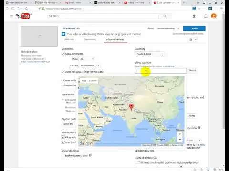The width and height of the screenshot is (229, 171).
Task: Click the blue extension icon in browser toolbar
Action: pyautogui.click(x=194, y=9)
